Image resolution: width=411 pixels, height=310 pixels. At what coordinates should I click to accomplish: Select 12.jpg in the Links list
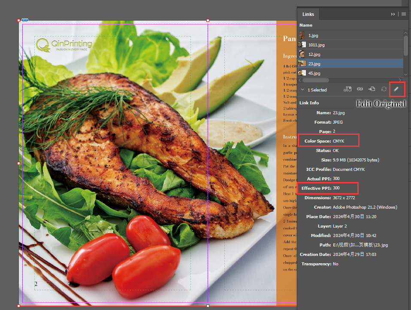351,54
